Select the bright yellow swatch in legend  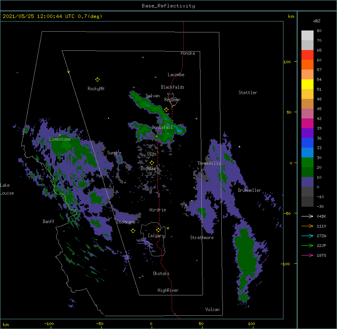307,84
